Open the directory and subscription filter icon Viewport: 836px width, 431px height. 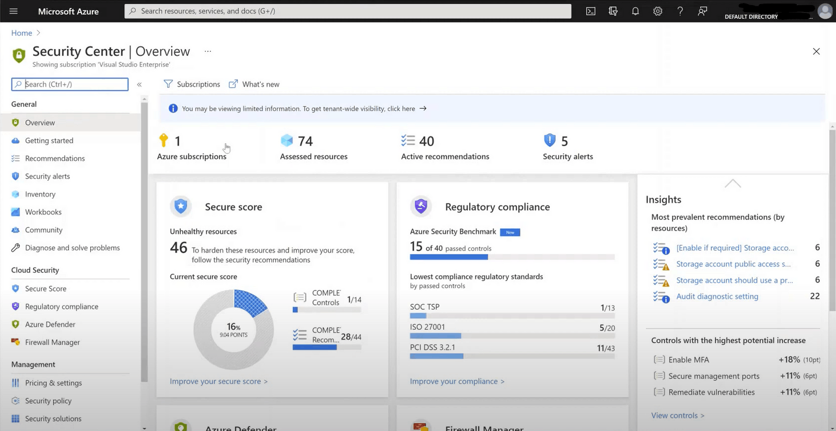click(x=613, y=11)
